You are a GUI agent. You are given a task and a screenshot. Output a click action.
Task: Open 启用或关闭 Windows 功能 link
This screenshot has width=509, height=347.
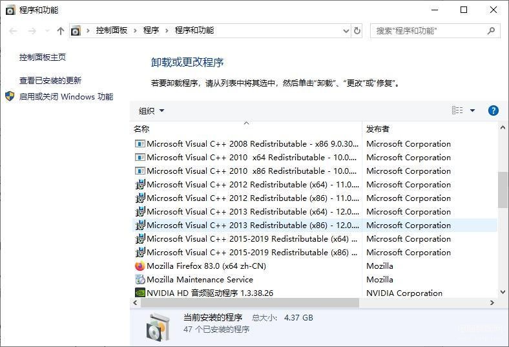pyautogui.click(x=67, y=97)
